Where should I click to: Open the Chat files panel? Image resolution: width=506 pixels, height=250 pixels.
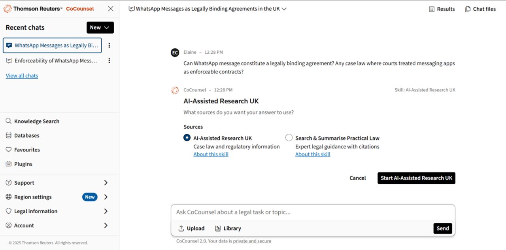[x=480, y=9]
